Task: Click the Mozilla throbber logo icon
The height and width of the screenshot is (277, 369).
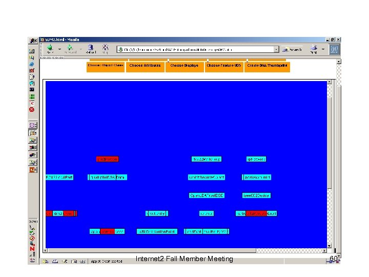Action: 334,49
